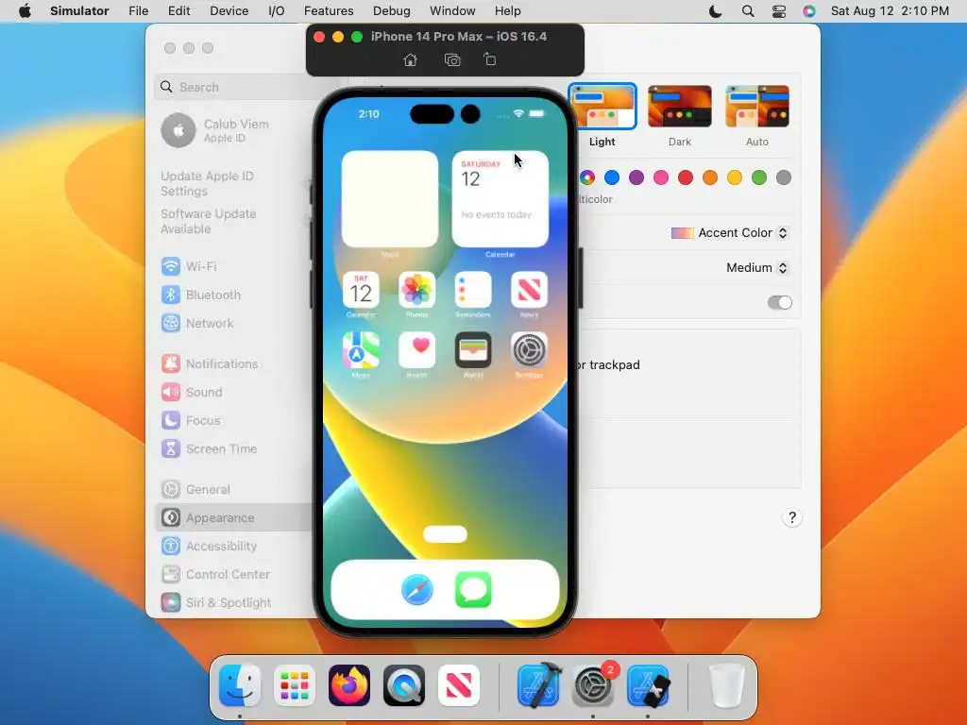Choose the pink accent color

pos(661,177)
